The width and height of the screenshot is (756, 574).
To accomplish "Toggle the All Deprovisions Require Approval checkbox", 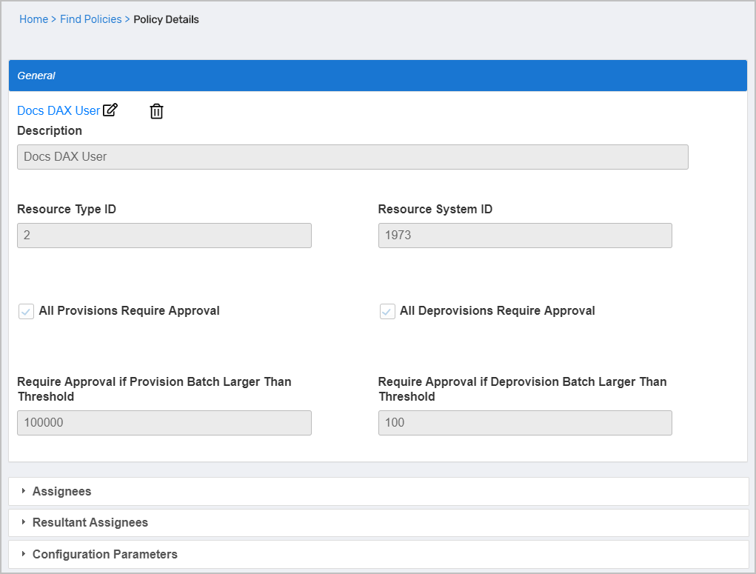I will tap(387, 311).
